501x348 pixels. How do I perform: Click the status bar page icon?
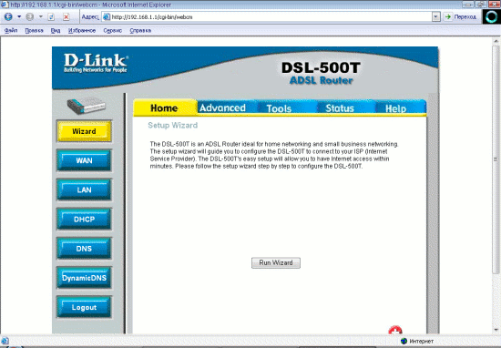pos(5,341)
